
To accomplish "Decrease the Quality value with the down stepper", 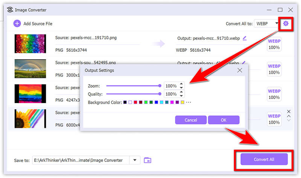I will pyautogui.click(x=182, y=96).
